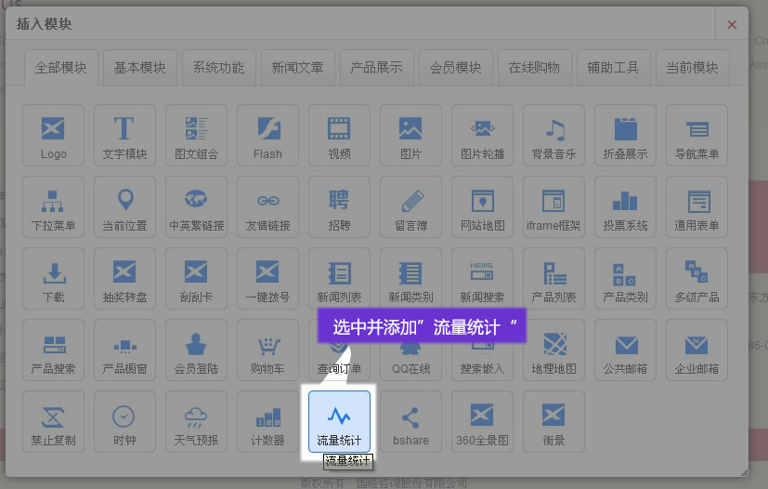The image size is (768, 489).
Task: Insert the Logo module
Action: pyautogui.click(x=54, y=135)
